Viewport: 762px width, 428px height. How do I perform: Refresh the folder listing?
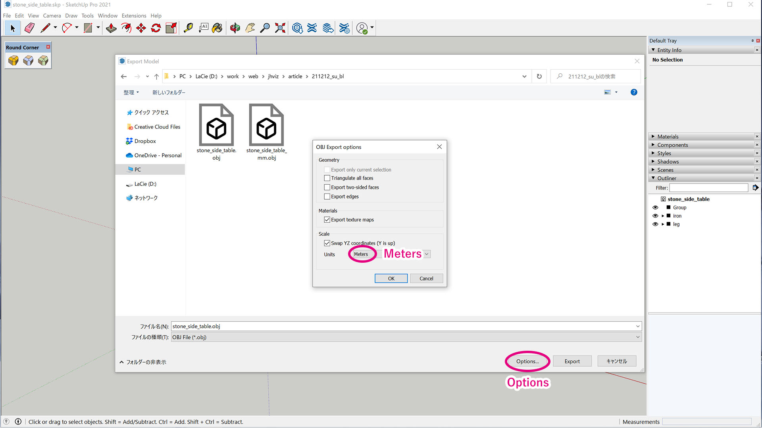(x=539, y=76)
